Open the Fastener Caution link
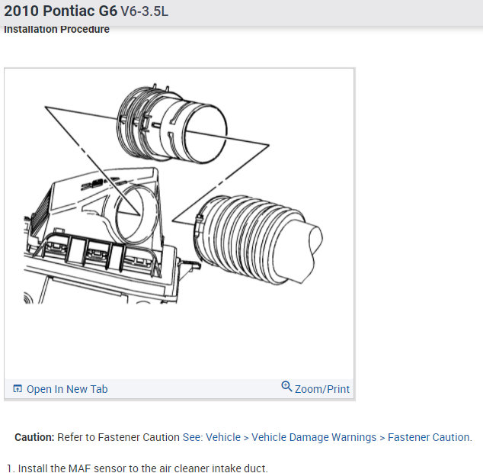Viewport: 483px width, 473px height. (429, 437)
